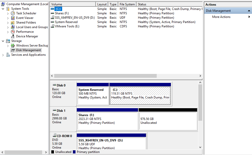Click the Disk 0 drive icon
Screen dimensions: 252x155
pyautogui.click(x=54, y=85)
